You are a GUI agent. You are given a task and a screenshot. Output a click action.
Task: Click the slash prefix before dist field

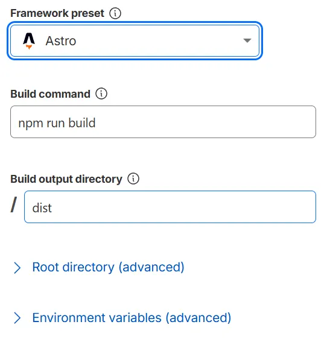14,204
